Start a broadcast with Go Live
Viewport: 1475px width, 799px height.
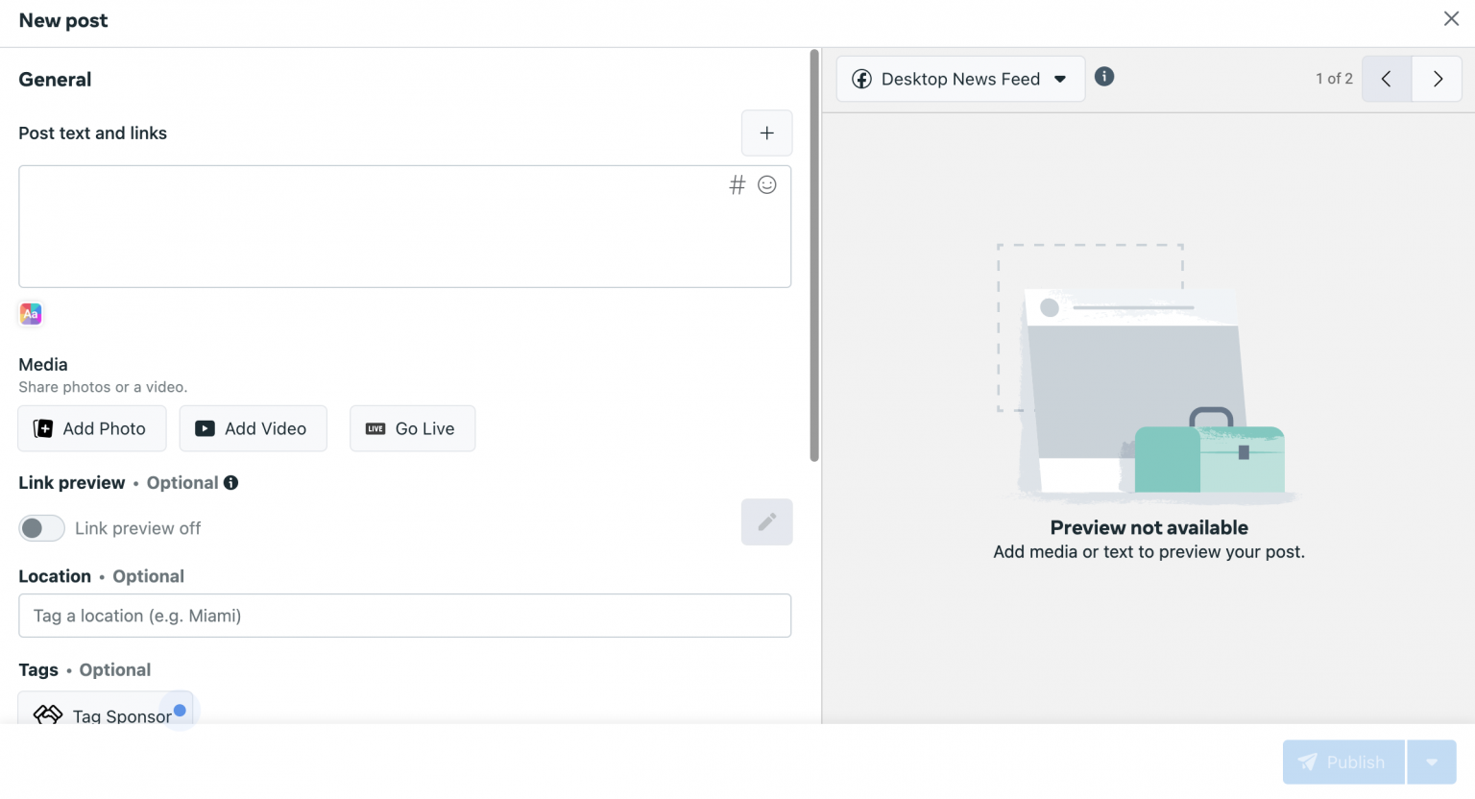tap(412, 428)
